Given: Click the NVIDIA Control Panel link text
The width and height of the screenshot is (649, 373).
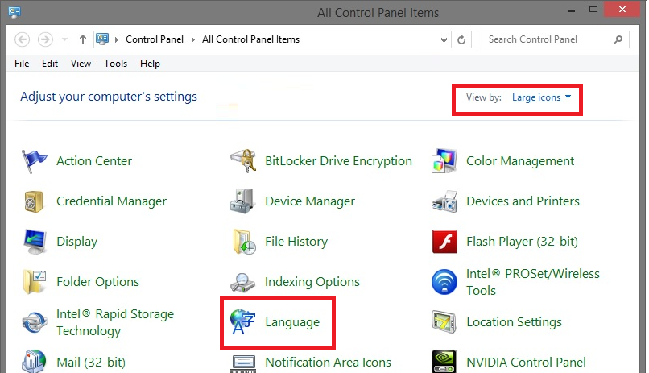Looking at the screenshot, I should tap(526, 363).
